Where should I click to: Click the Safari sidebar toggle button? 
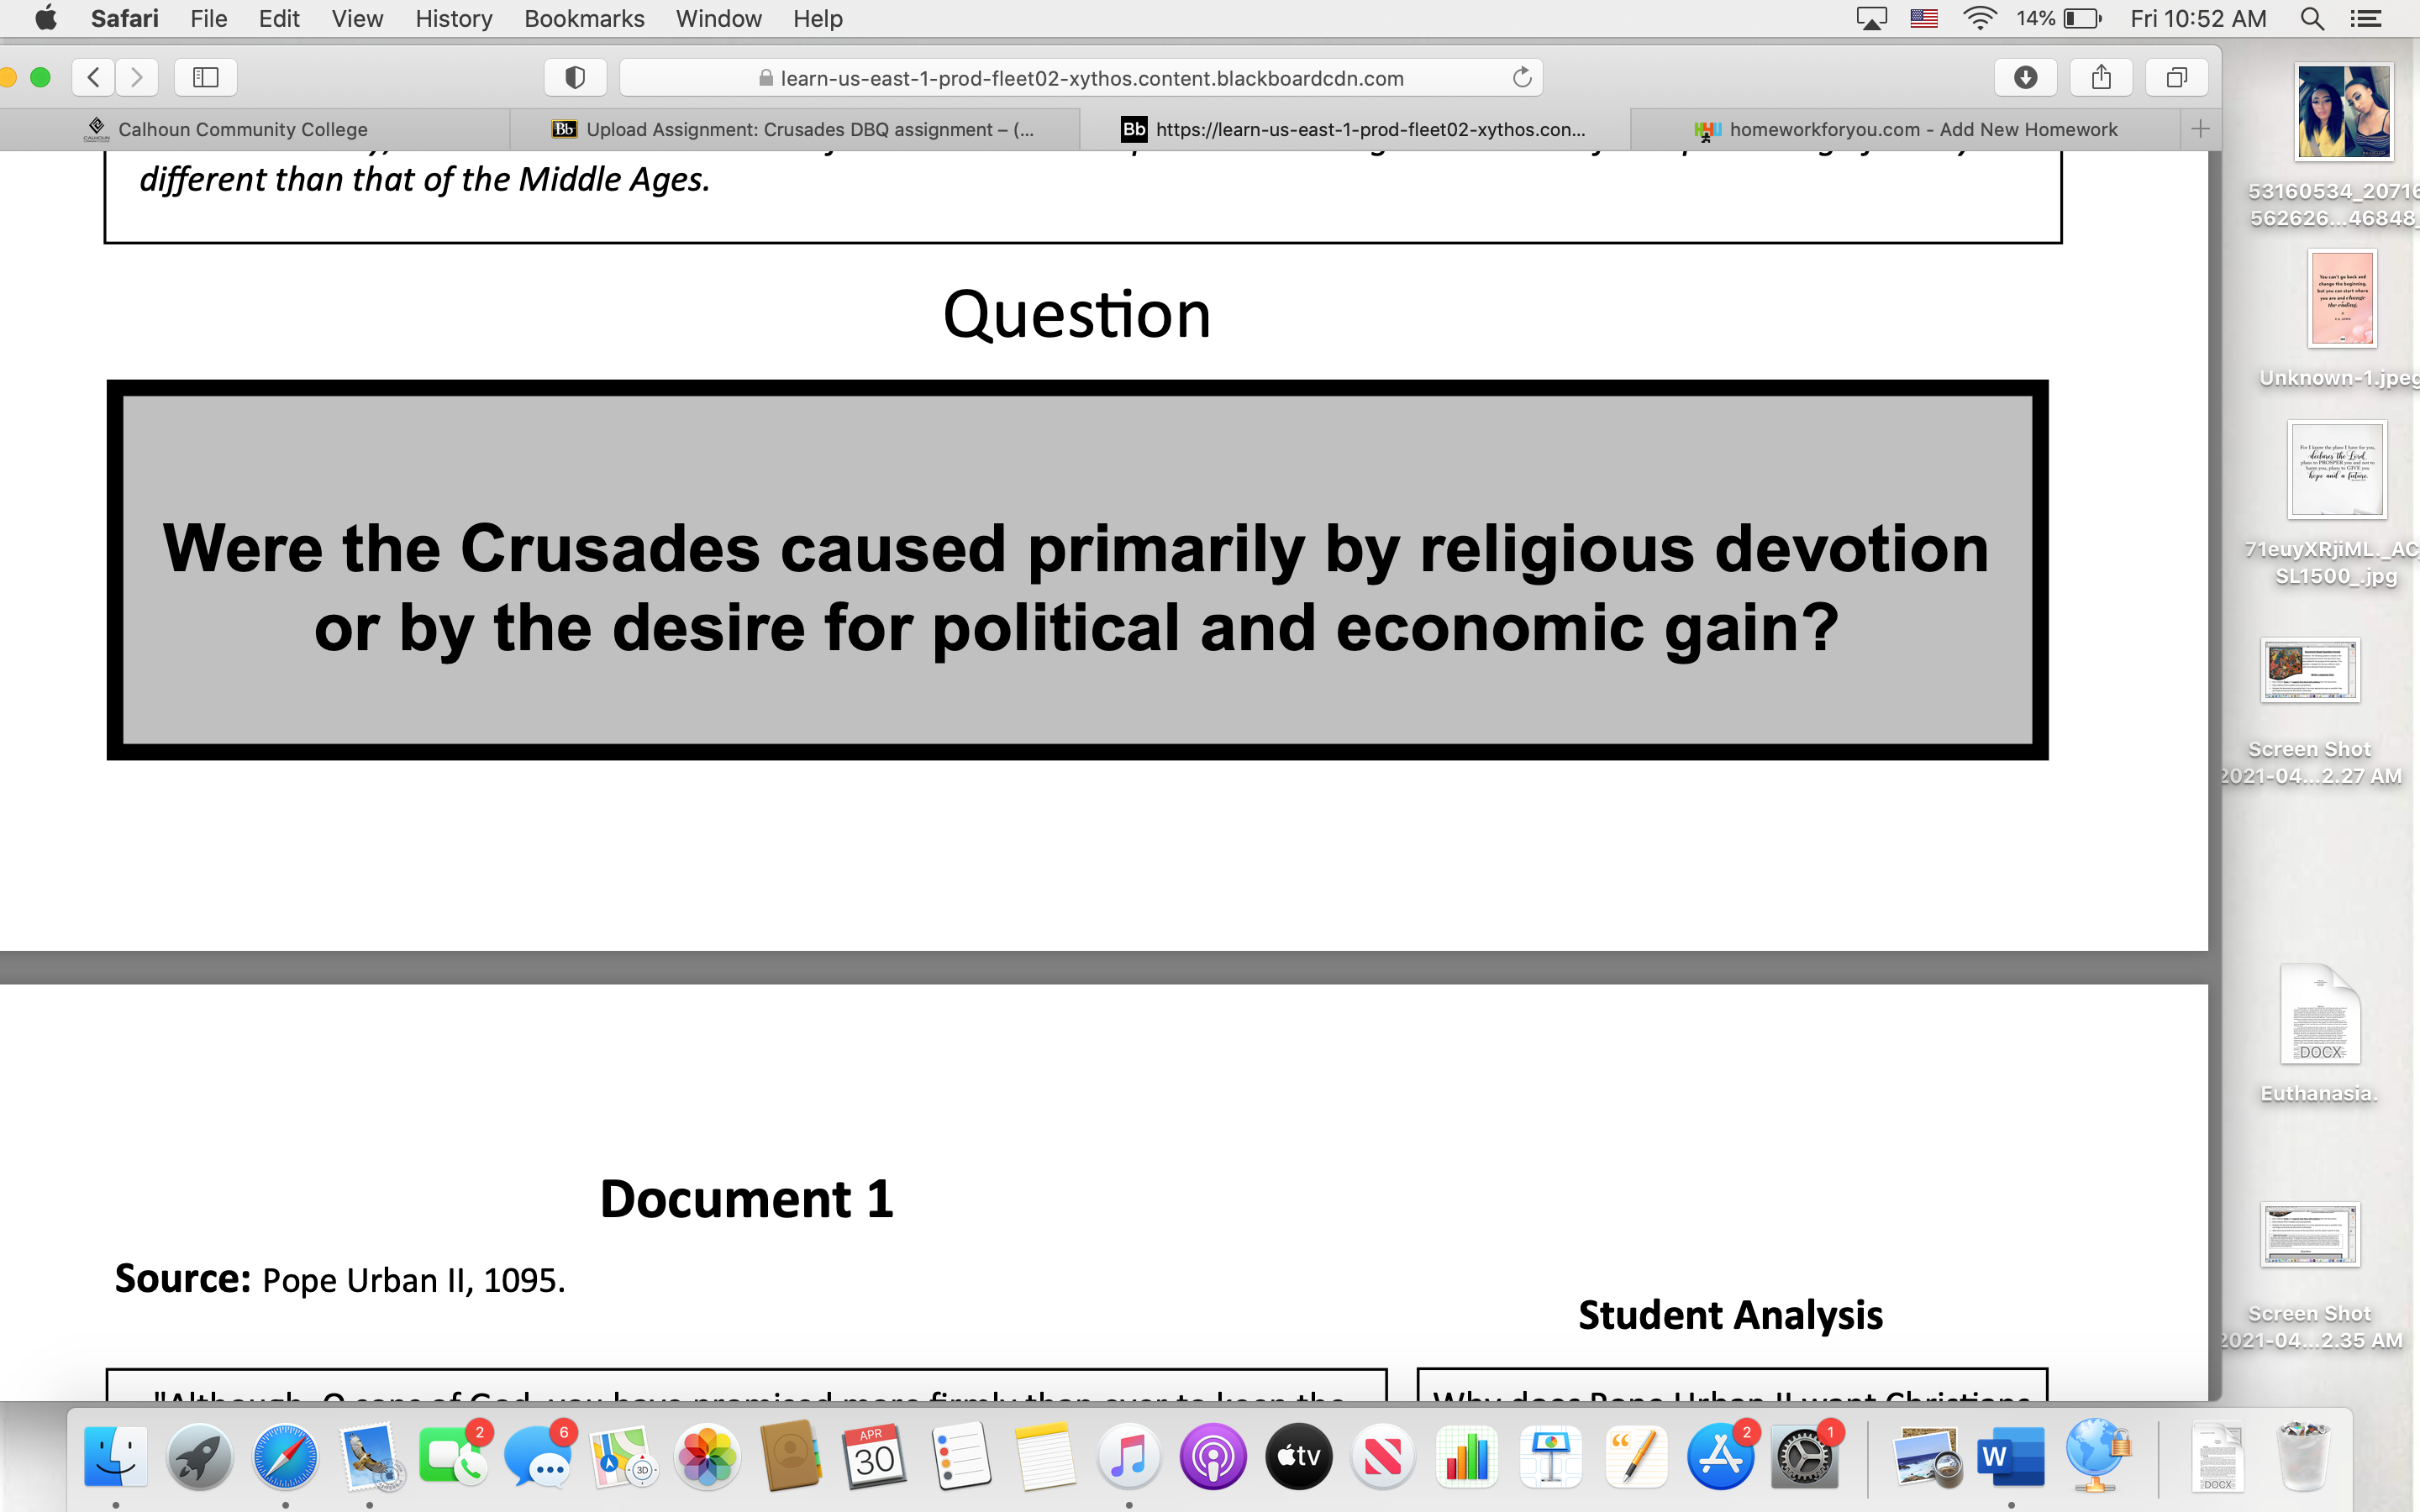pos(205,77)
